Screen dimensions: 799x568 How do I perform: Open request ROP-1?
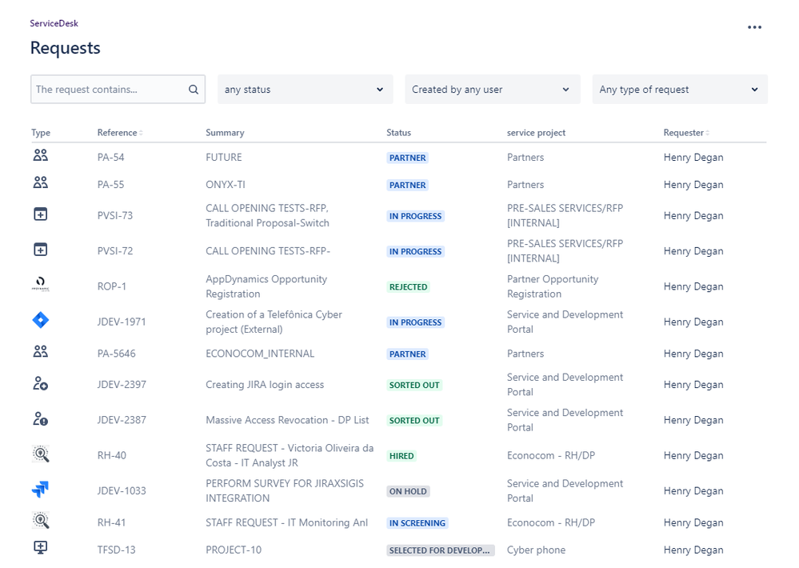(x=112, y=286)
